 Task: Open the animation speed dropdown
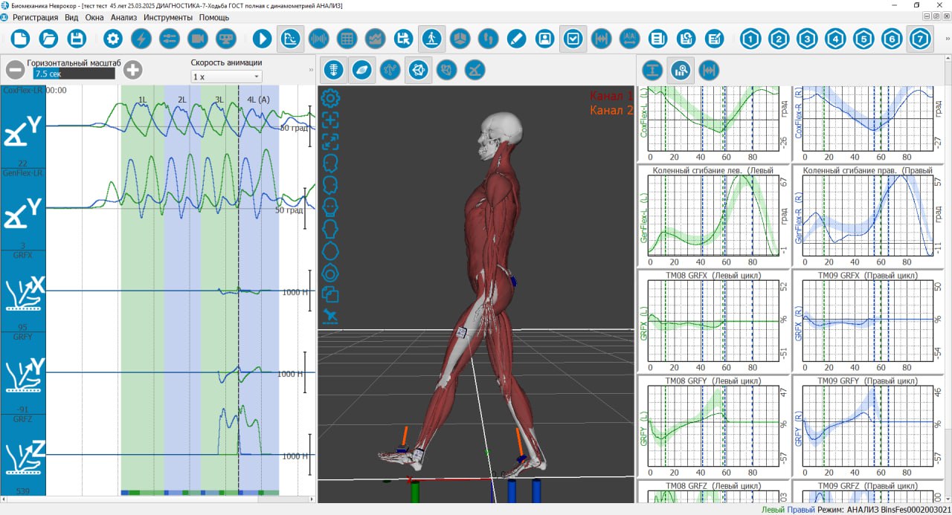click(226, 77)
